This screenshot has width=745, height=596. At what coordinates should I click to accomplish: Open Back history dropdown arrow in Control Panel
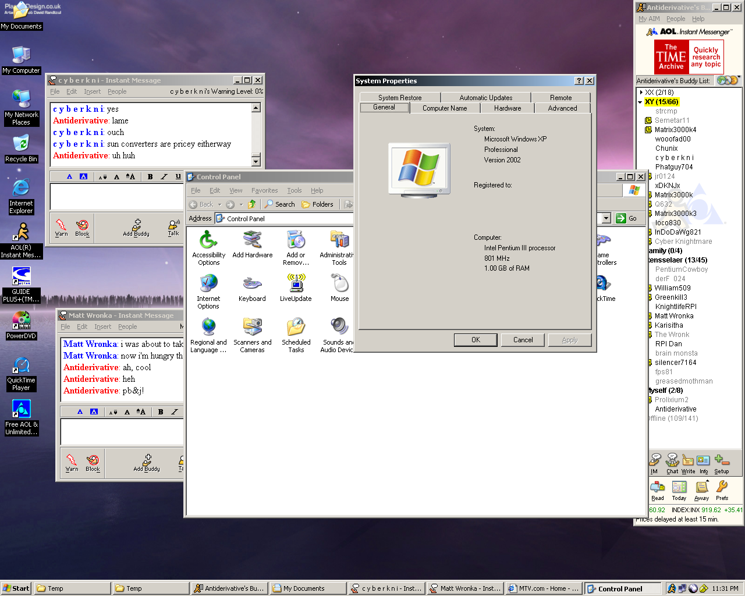coord(219,204)
